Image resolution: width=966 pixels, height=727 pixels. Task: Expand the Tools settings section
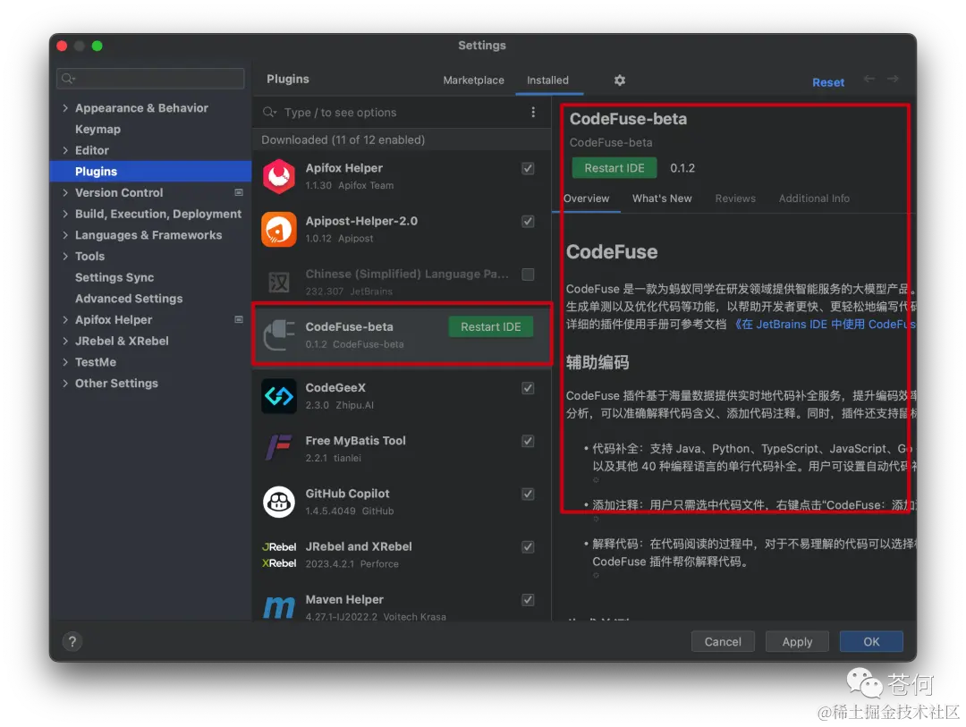[65, 256]
